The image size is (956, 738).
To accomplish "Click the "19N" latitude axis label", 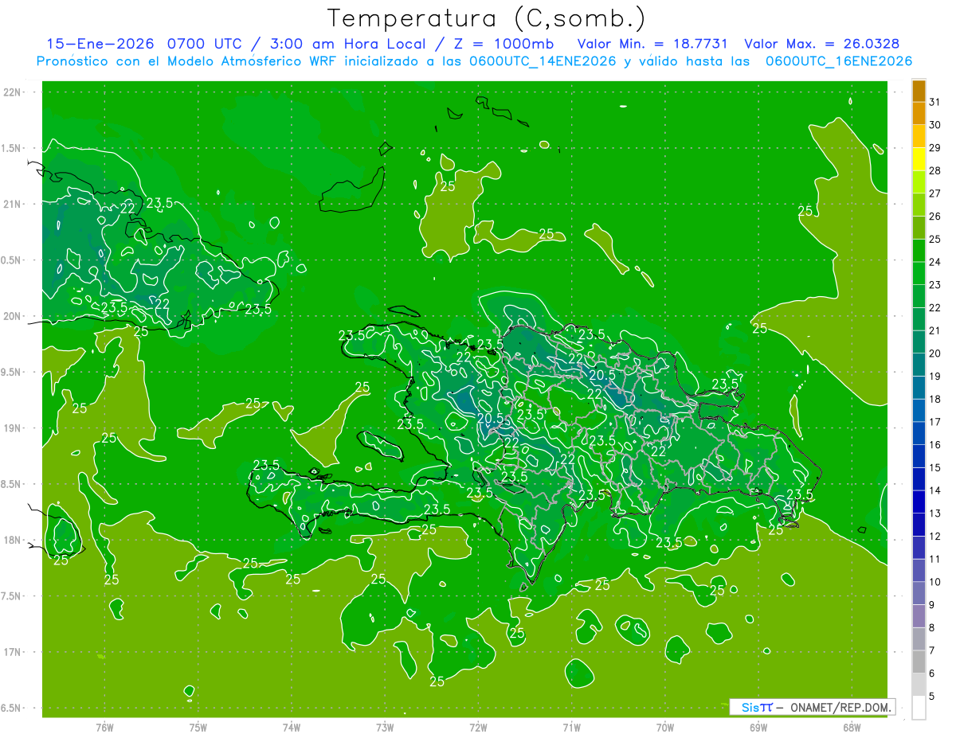I will (11, 428).
